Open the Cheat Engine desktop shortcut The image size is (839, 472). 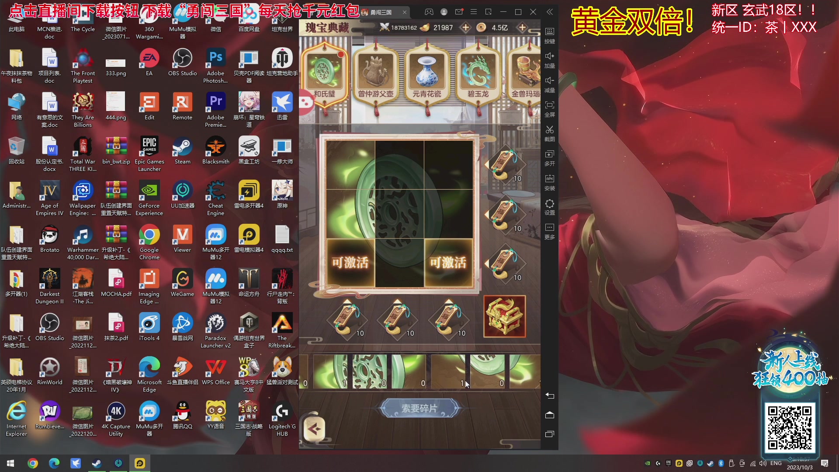[x=215, y=199]
